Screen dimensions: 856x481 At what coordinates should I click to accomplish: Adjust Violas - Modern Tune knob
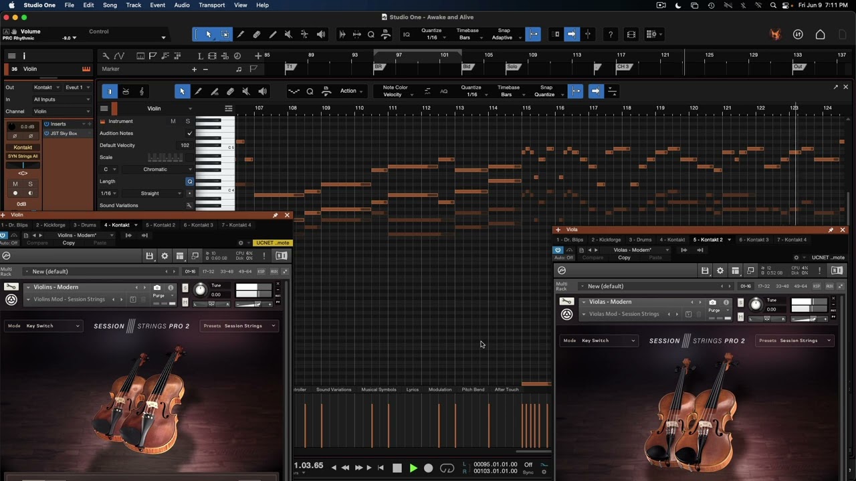(756, 305)
